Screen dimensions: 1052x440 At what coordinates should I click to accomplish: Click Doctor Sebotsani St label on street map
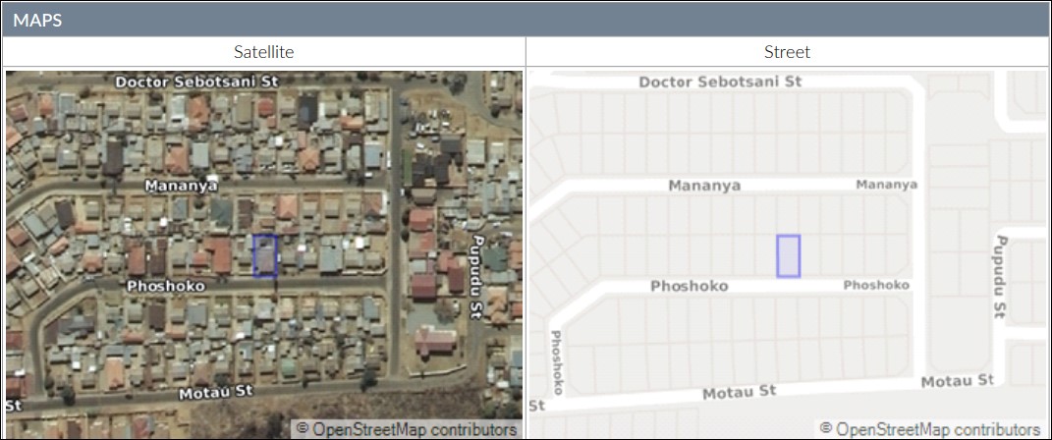[x=720, y=82]
